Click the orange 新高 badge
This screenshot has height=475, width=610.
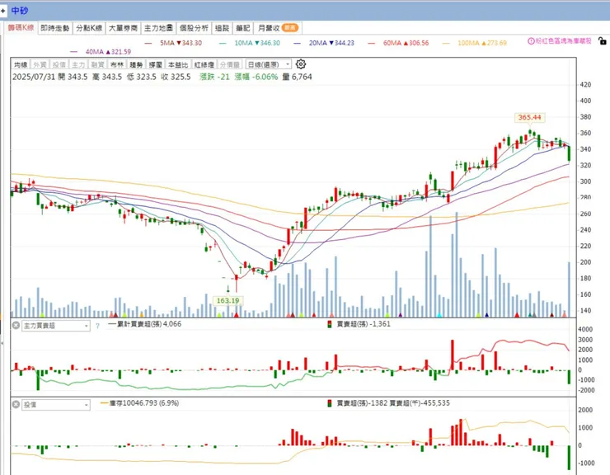click(290, 28)
